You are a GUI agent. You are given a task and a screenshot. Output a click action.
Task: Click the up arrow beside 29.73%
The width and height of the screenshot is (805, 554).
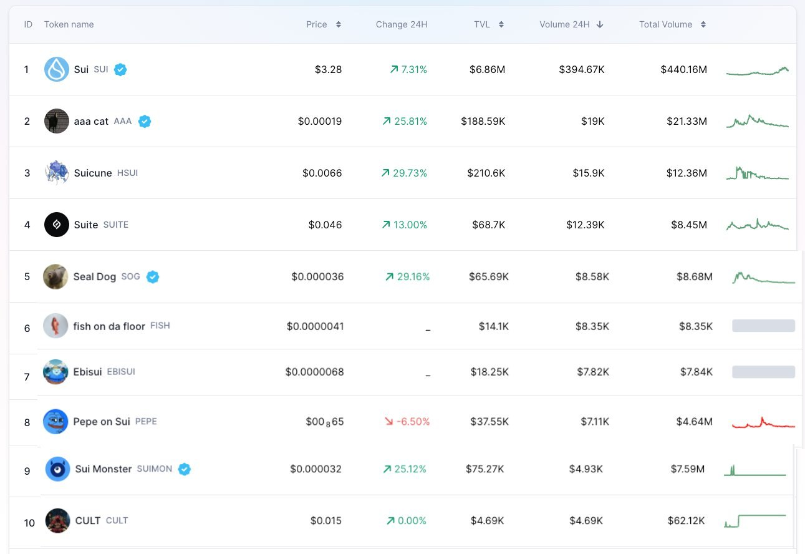click(385, 173)
